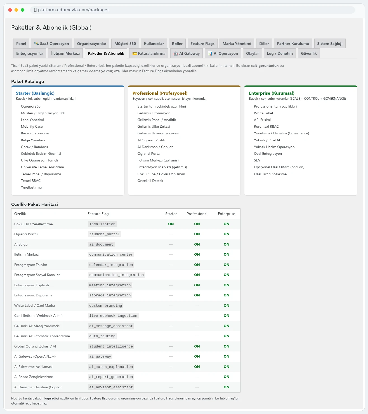The width and height of the screenshot is (368, 414).
Task: Open the Entegrasyonlar tab
Action: pyautogui.click(x=30, y=53)
